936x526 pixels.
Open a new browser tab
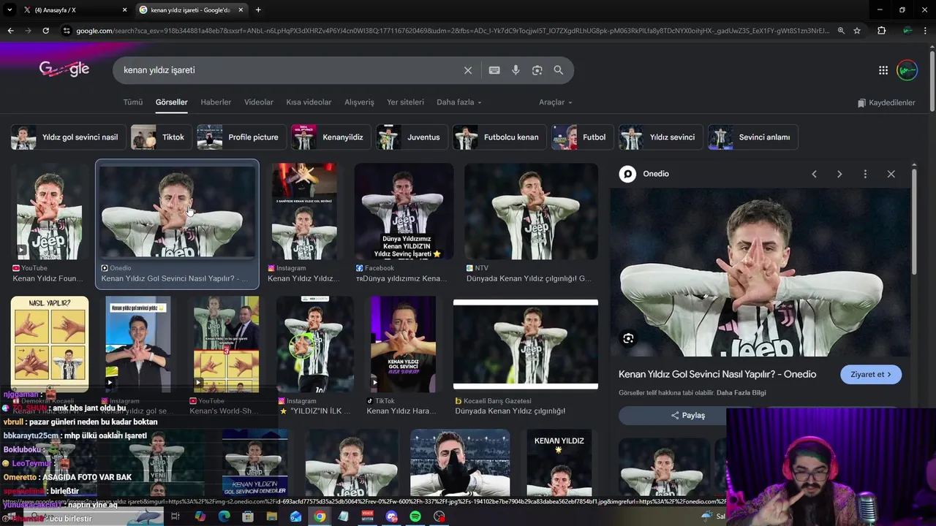[x=258, y=9]
